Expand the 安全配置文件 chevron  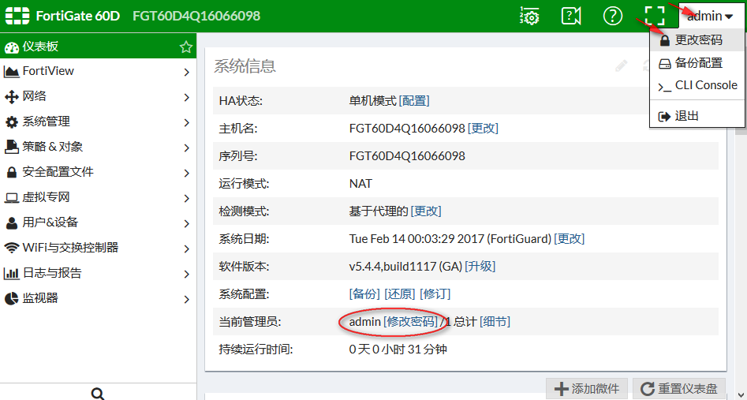(x=186, y=173)
